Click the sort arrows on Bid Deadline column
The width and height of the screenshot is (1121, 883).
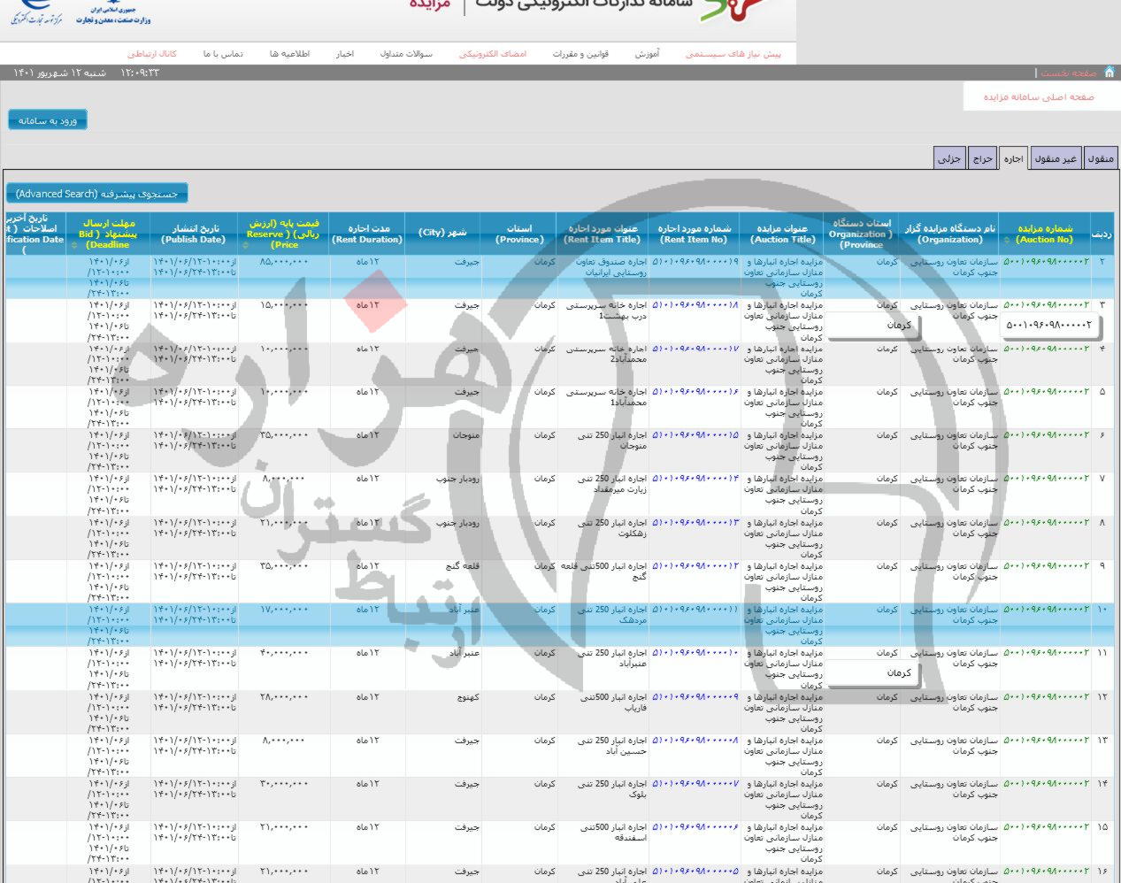tap(74, 245)
